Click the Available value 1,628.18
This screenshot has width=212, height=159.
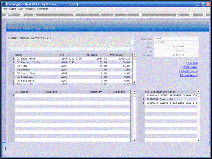pos(124,59)
